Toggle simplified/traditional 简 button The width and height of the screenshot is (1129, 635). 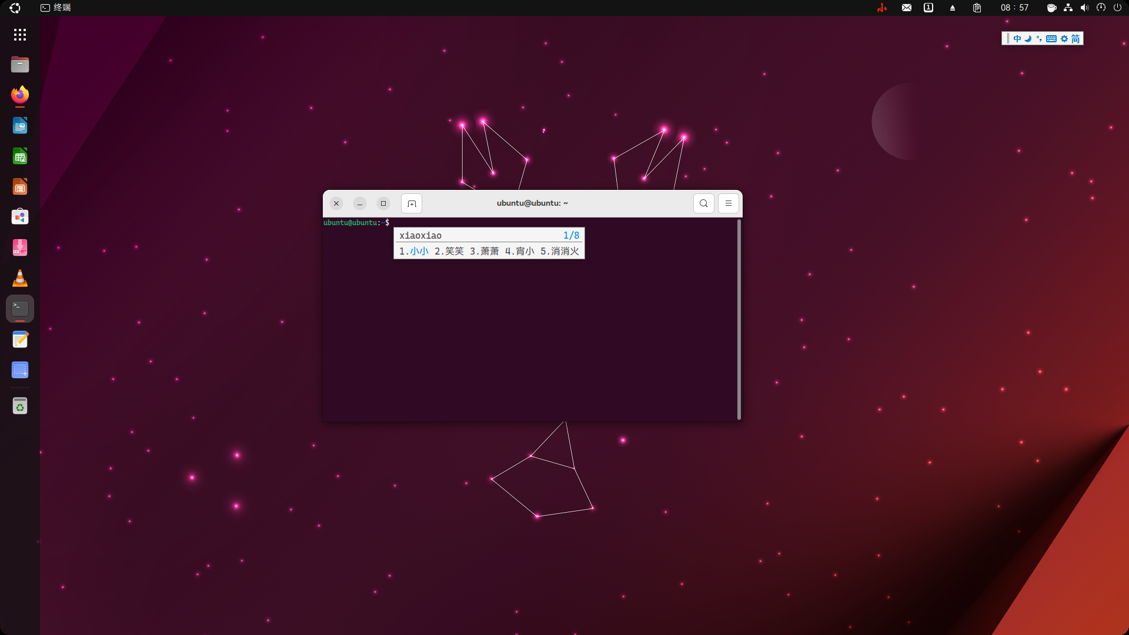pos(1075,39)
